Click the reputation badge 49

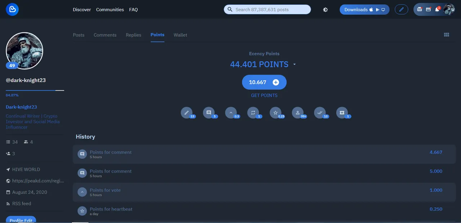(12, 66)
